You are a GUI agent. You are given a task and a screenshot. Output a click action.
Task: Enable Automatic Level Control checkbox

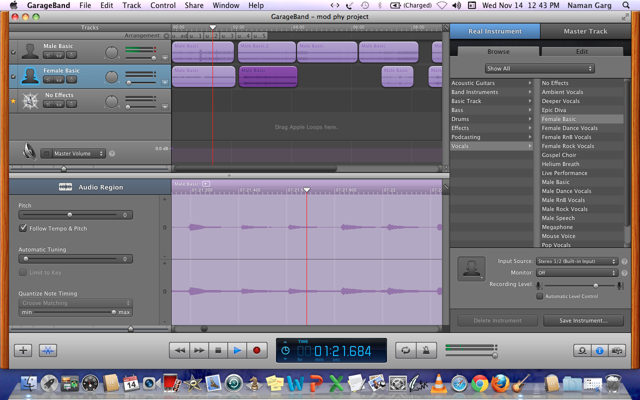[x=539, y=296]
